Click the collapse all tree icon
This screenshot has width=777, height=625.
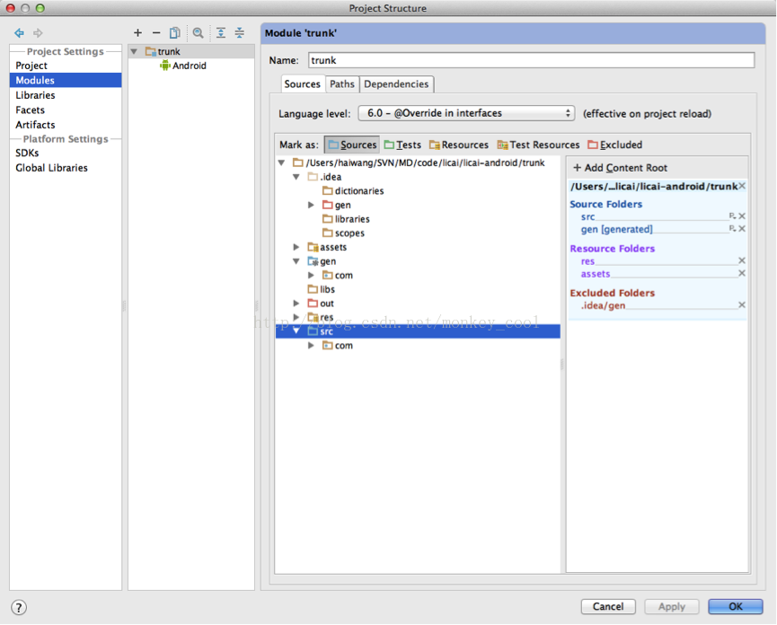(240, 33)
